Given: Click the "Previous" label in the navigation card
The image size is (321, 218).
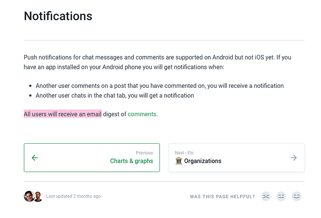Looking at the screenshot, I should click(144, 152).
